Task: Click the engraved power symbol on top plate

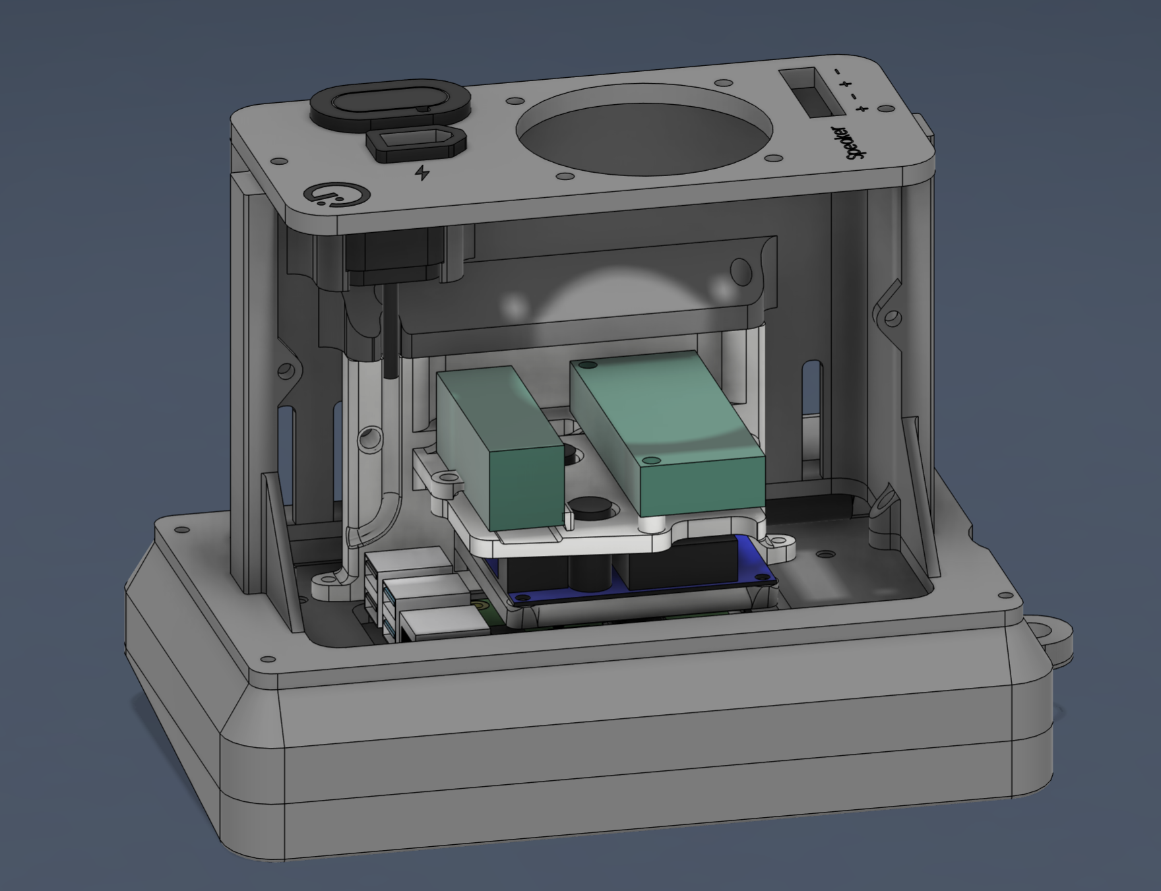Action: (335, 195)
